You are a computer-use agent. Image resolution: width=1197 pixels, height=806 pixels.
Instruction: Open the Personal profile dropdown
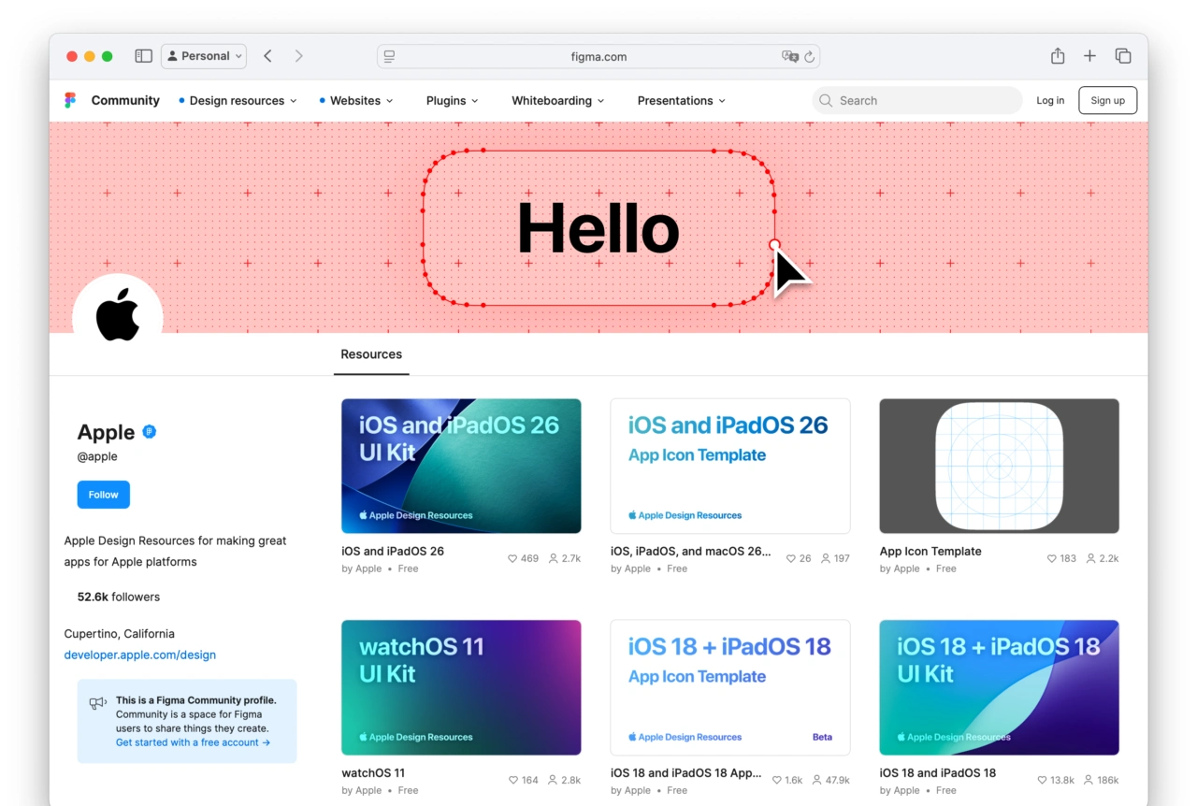click(204, 56)
